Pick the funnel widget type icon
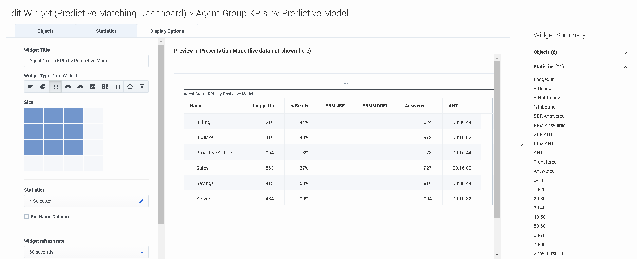Image resolution: width=637 pixels, height=259 pixels. (x=142, y=87)
